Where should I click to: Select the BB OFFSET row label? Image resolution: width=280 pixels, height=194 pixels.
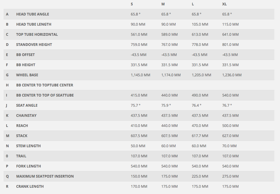(x=25, y=55)
